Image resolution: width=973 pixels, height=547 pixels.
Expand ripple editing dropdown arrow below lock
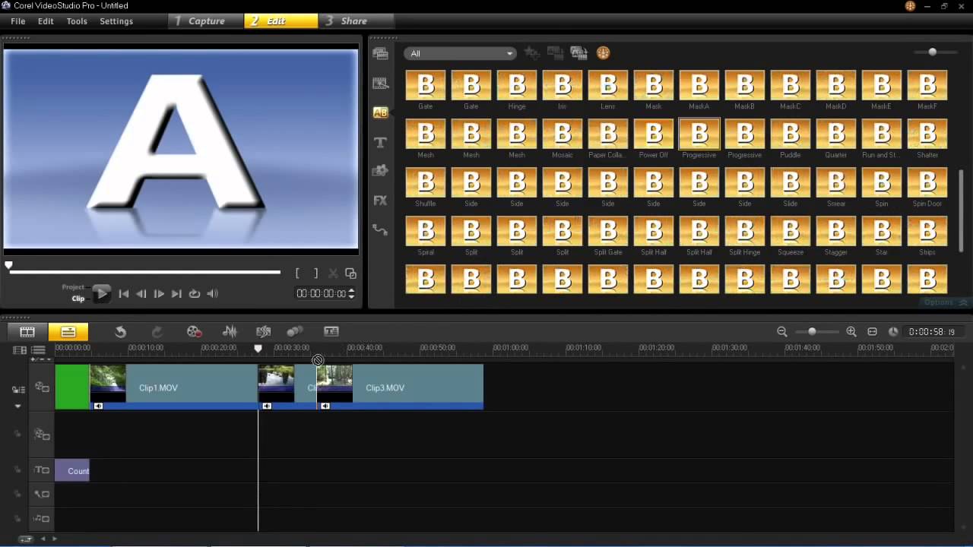coord(17,406)
